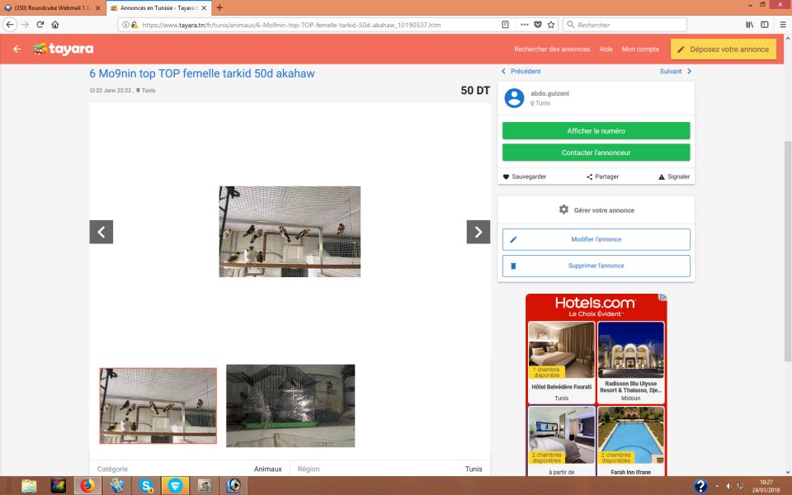Click the site security lock icon

click(134, 24)
